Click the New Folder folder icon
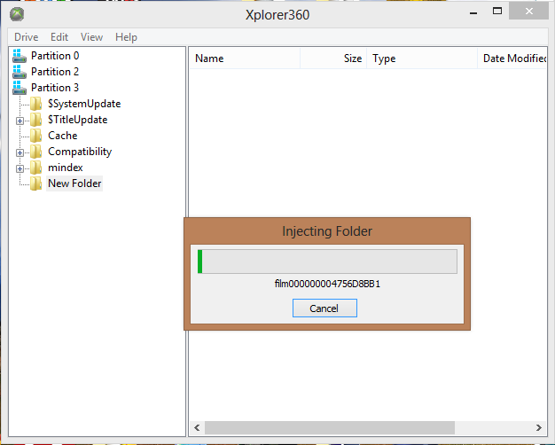 [35, 183]
